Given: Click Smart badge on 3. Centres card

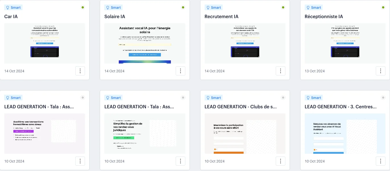Looking at the screenshot, I should pos(314,98).
